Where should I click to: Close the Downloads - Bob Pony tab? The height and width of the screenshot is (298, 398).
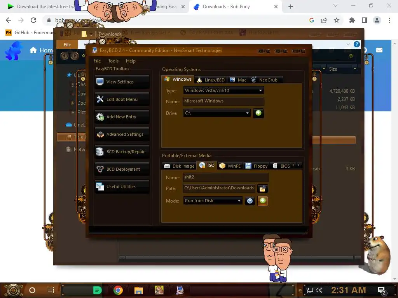pyautogui.click(x=276, y=7)
